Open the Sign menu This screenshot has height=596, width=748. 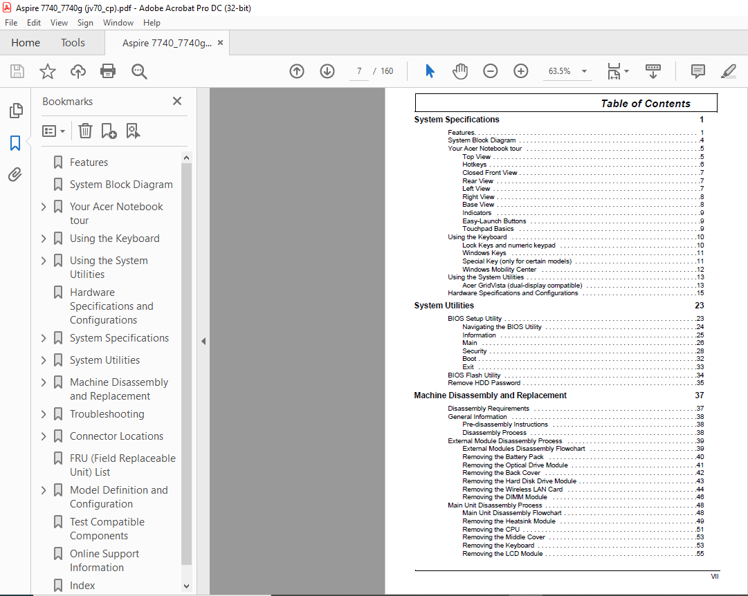[85, 22]
